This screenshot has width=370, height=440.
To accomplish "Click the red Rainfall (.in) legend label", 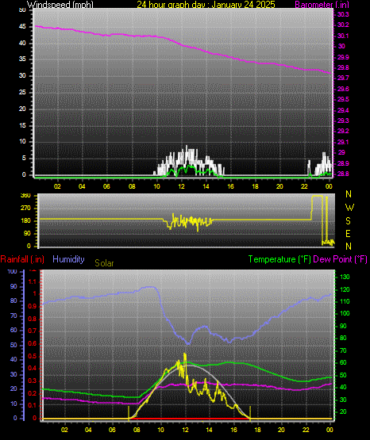I will (22, 259).
